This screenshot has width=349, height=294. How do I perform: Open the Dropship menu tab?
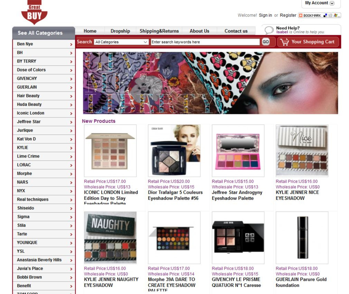tap(120, 31)
